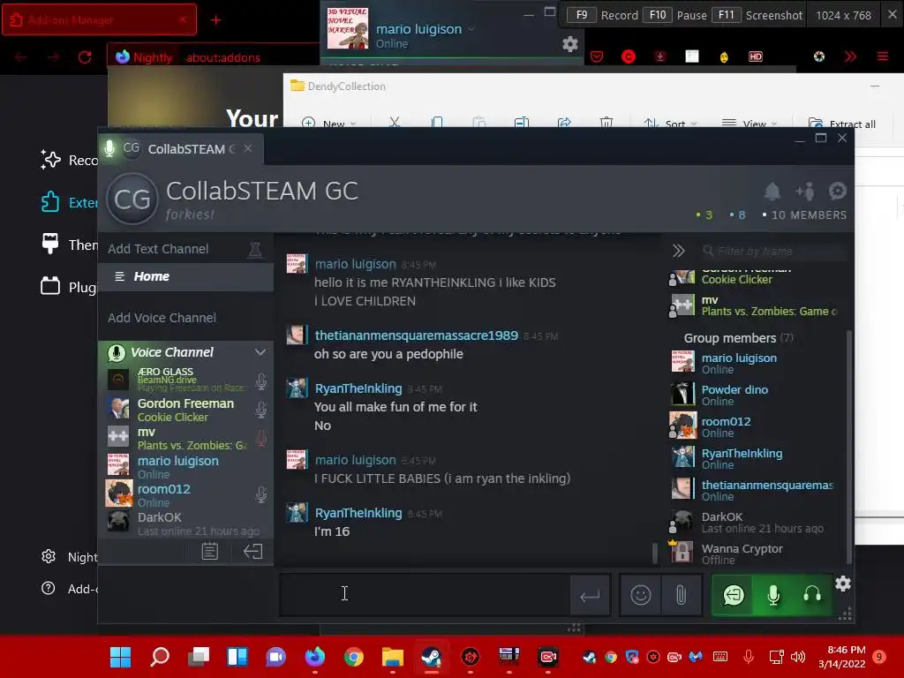Open File Explorer from the taskbar
This screenshot has width=904, height=678.
393,657
